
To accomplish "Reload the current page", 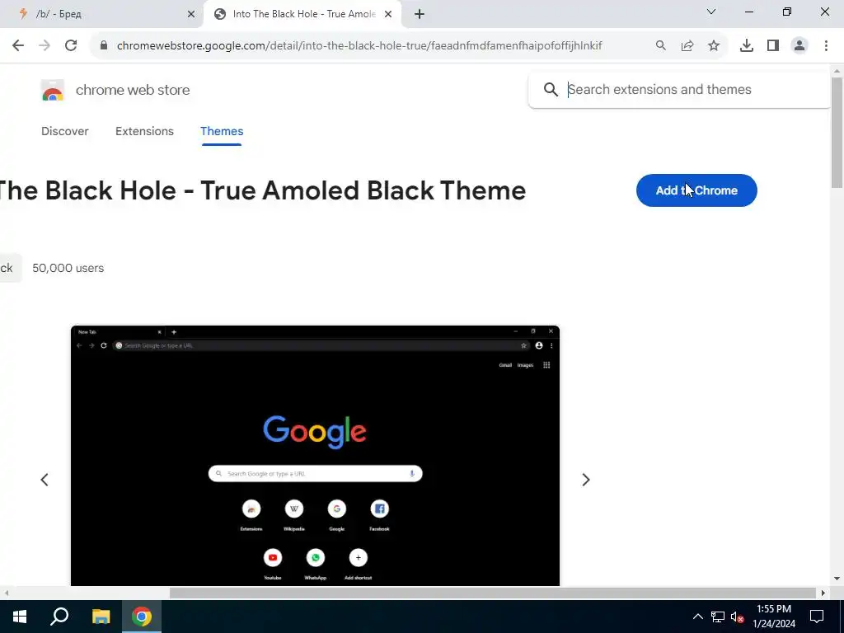I will pyautogui.click(x=71, y=46).
